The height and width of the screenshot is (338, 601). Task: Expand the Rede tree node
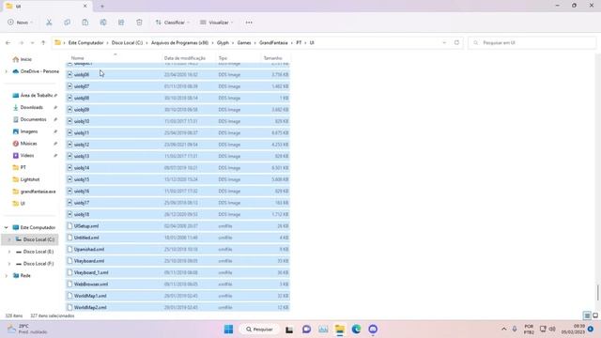[7, 275]
